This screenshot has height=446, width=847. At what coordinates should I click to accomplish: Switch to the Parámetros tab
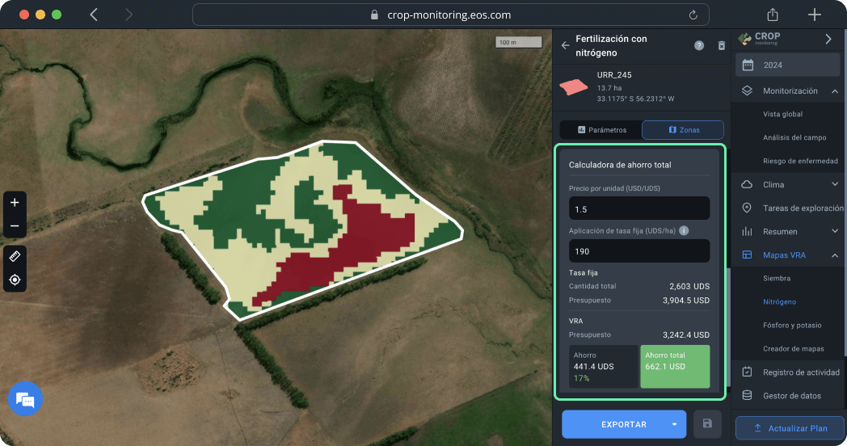(x=601, y=130)
